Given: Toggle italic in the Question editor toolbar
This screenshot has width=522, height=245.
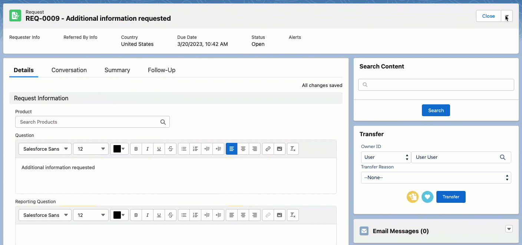Looking at the screenshot, I should pyautogui.click(x=148, y=149).
